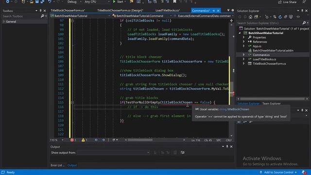
Task: Click the blue Refresh icon in Solution Explorer toolbar
Action: [x=280, y=17]
